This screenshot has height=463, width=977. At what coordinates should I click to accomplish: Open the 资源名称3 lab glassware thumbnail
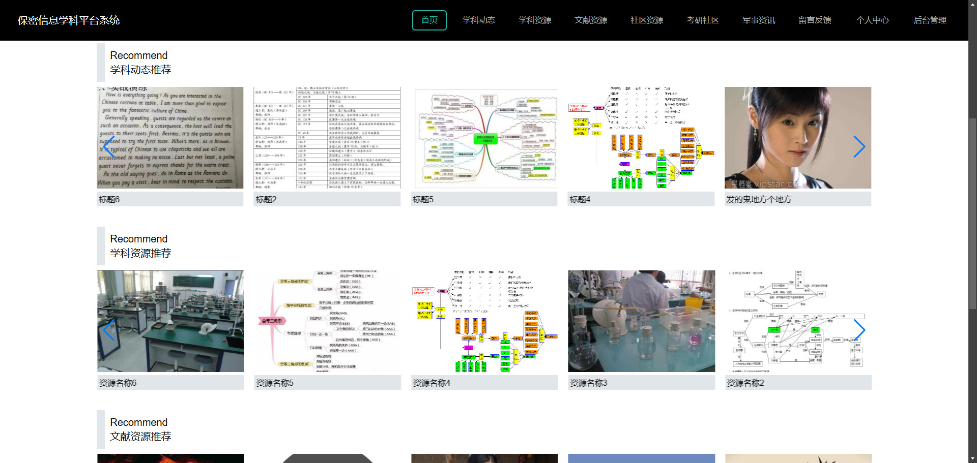(641, 321)
